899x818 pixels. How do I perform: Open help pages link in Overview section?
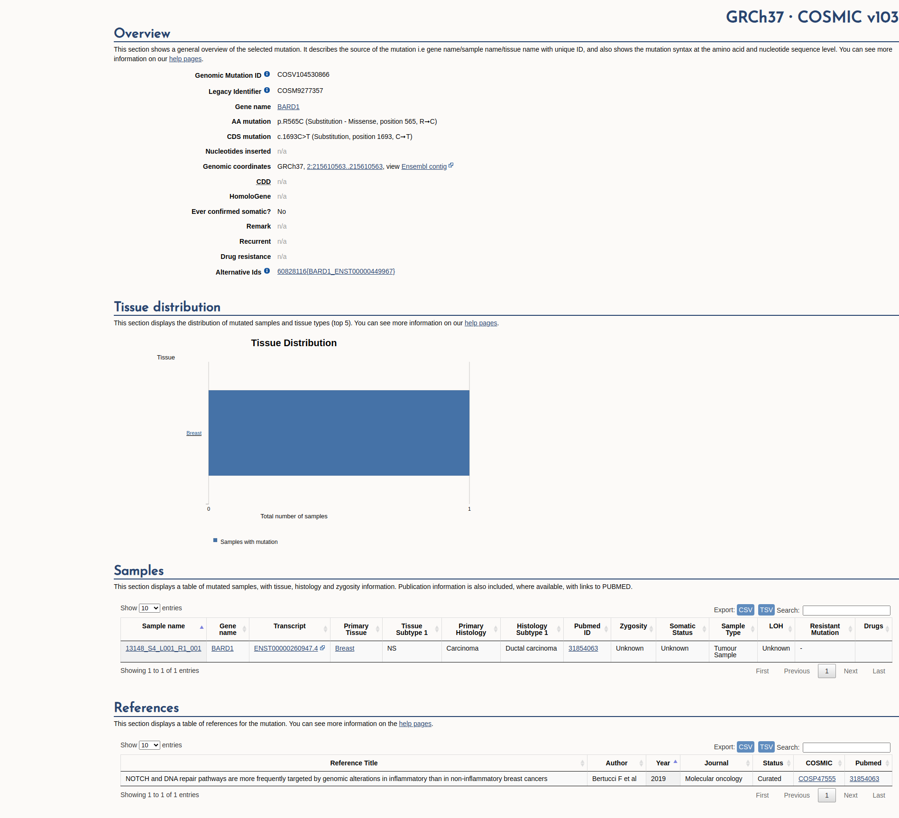pos(185,59)
